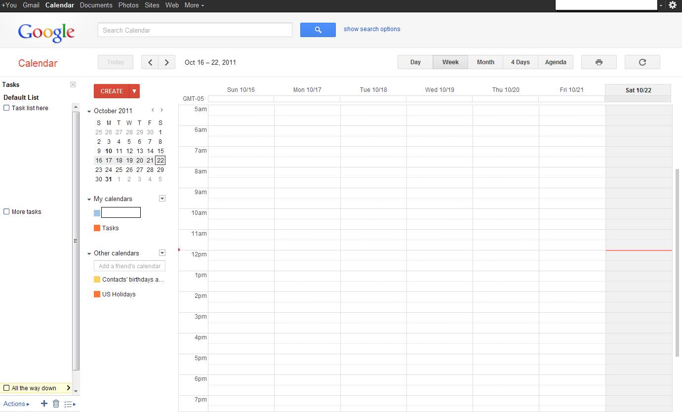The height and width of the screenshot is (412, 682).
Task: Select day 31 in mini calendar
Action: (109, 179)
